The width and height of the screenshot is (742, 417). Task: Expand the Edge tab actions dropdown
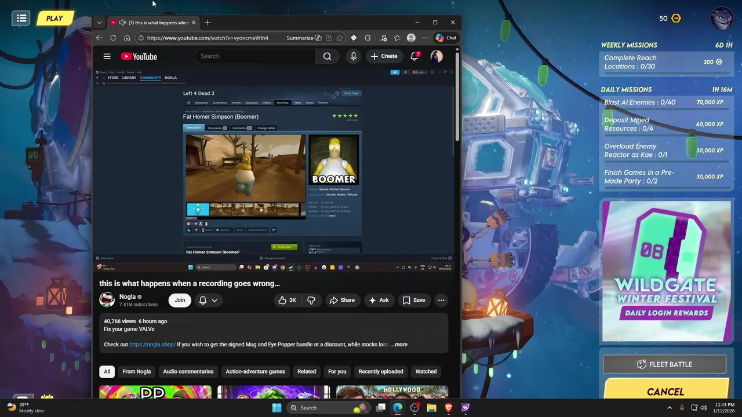[99, 23]
